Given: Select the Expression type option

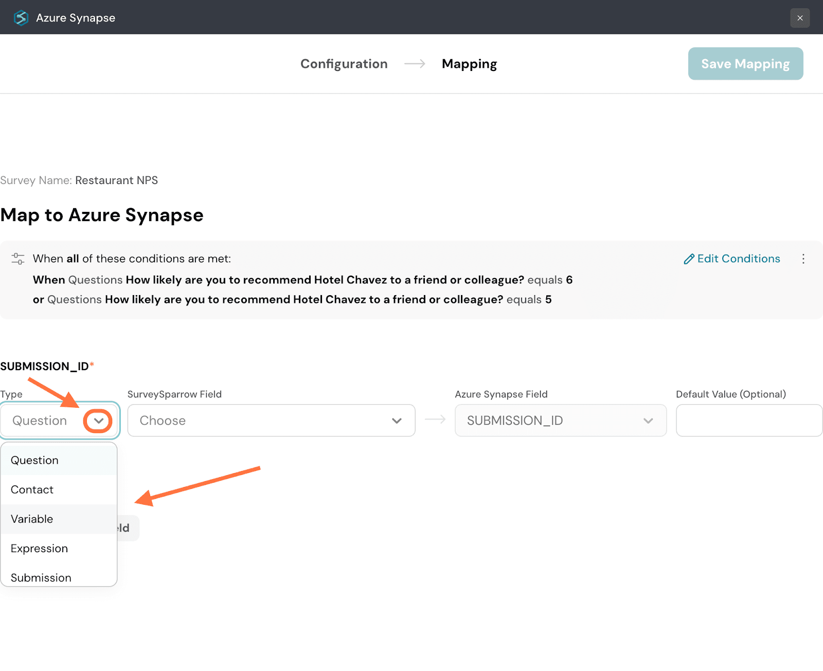Looking at the screenshot, I should (x=39, y=548).
